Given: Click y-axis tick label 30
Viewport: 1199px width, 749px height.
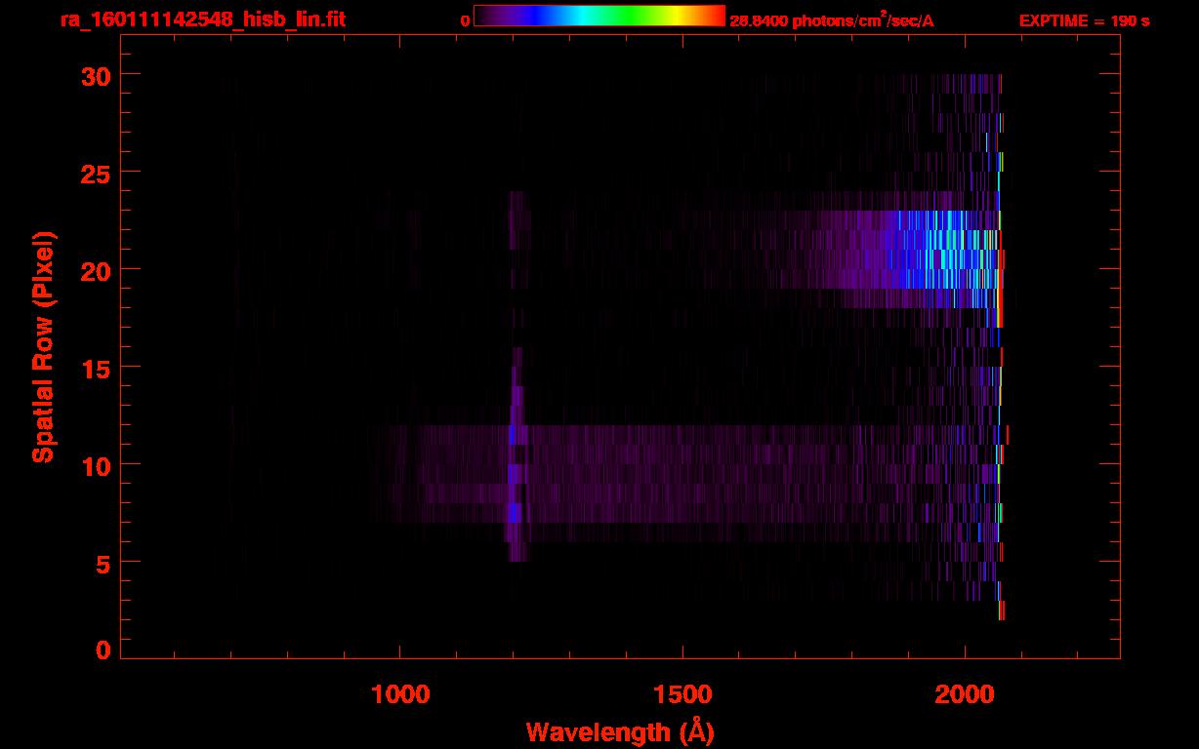Looking at the screenshot, I should [x=94, y=75].
